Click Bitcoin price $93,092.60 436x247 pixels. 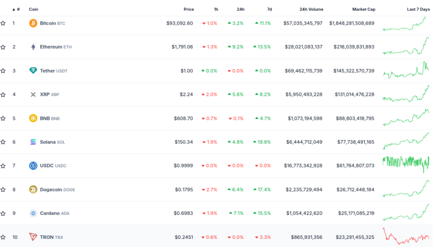(180, 24)
